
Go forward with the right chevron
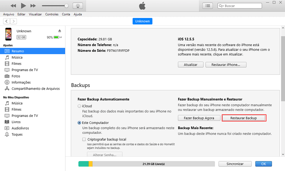tap(13, 21)
